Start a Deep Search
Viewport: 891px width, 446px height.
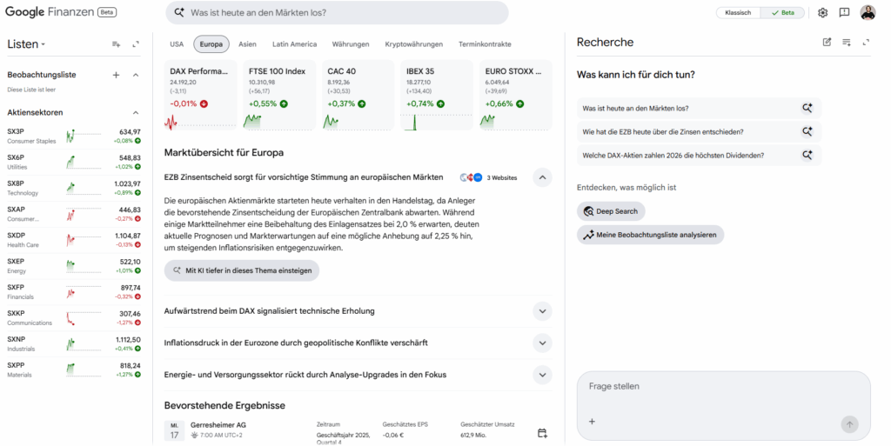coord(611,211)
